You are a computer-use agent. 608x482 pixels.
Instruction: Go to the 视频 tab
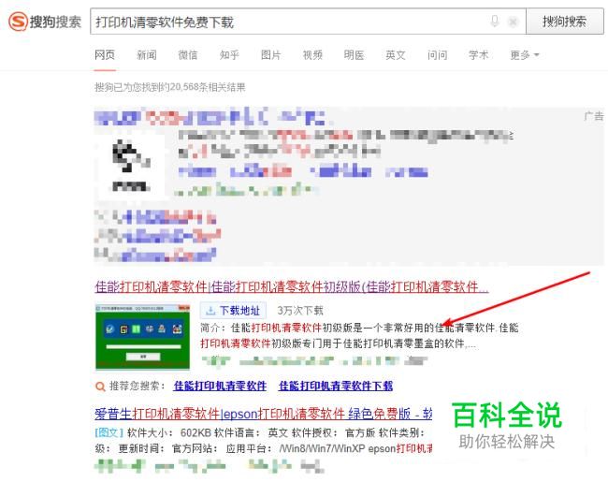312,55
